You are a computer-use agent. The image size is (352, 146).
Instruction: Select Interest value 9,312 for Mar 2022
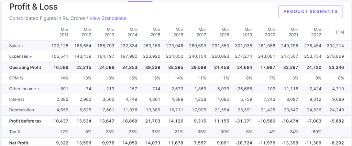(x=316, y=99)
